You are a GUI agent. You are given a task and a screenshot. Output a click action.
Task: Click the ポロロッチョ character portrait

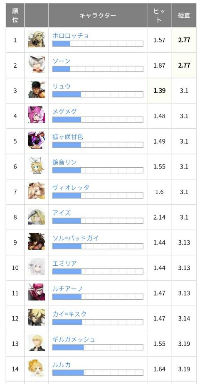(37, 39)
